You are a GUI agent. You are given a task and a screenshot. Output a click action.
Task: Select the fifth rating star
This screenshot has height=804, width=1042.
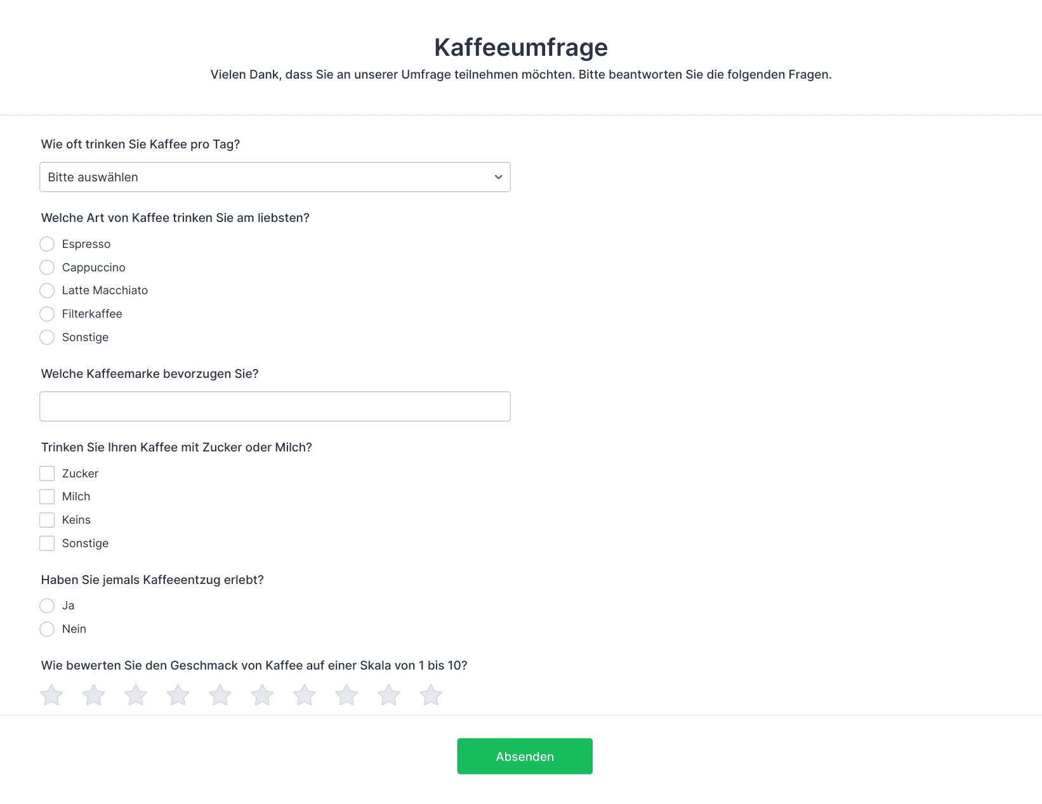coord(220,695)
